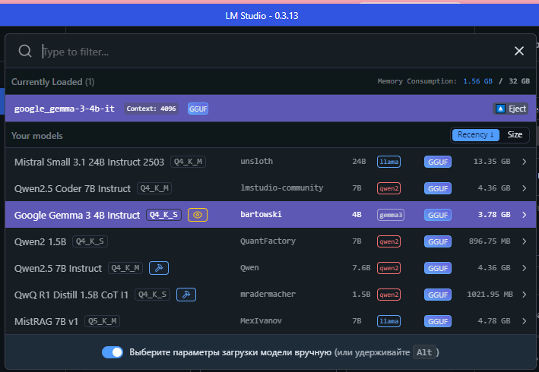
Task: Click llama badge on Mistral Small row
Action: (x=388, y=162)
